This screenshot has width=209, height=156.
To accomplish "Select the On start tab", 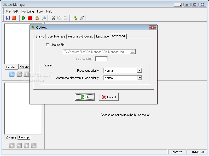I will (x=11, y=138).
